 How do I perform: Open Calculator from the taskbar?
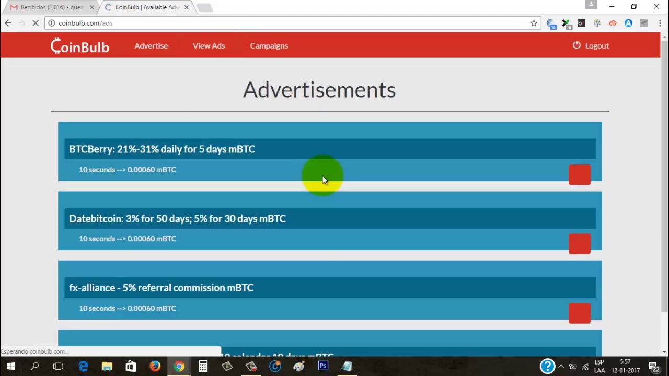point(203,367)
